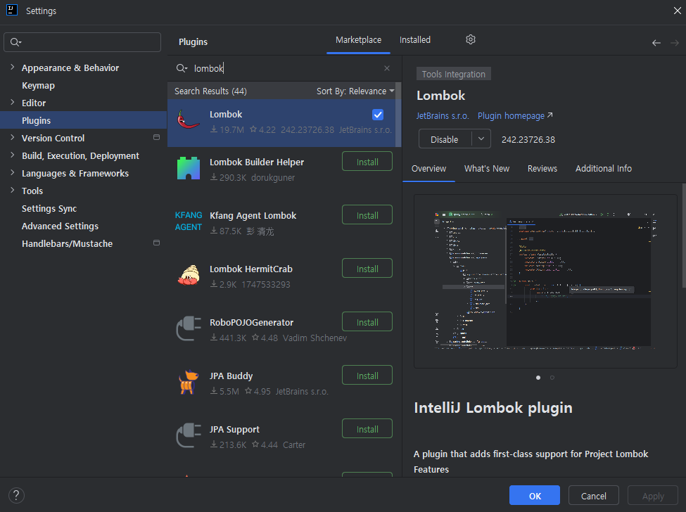Uncheck the Lombok plugin enabled checkbox

(x=378, y=115)
